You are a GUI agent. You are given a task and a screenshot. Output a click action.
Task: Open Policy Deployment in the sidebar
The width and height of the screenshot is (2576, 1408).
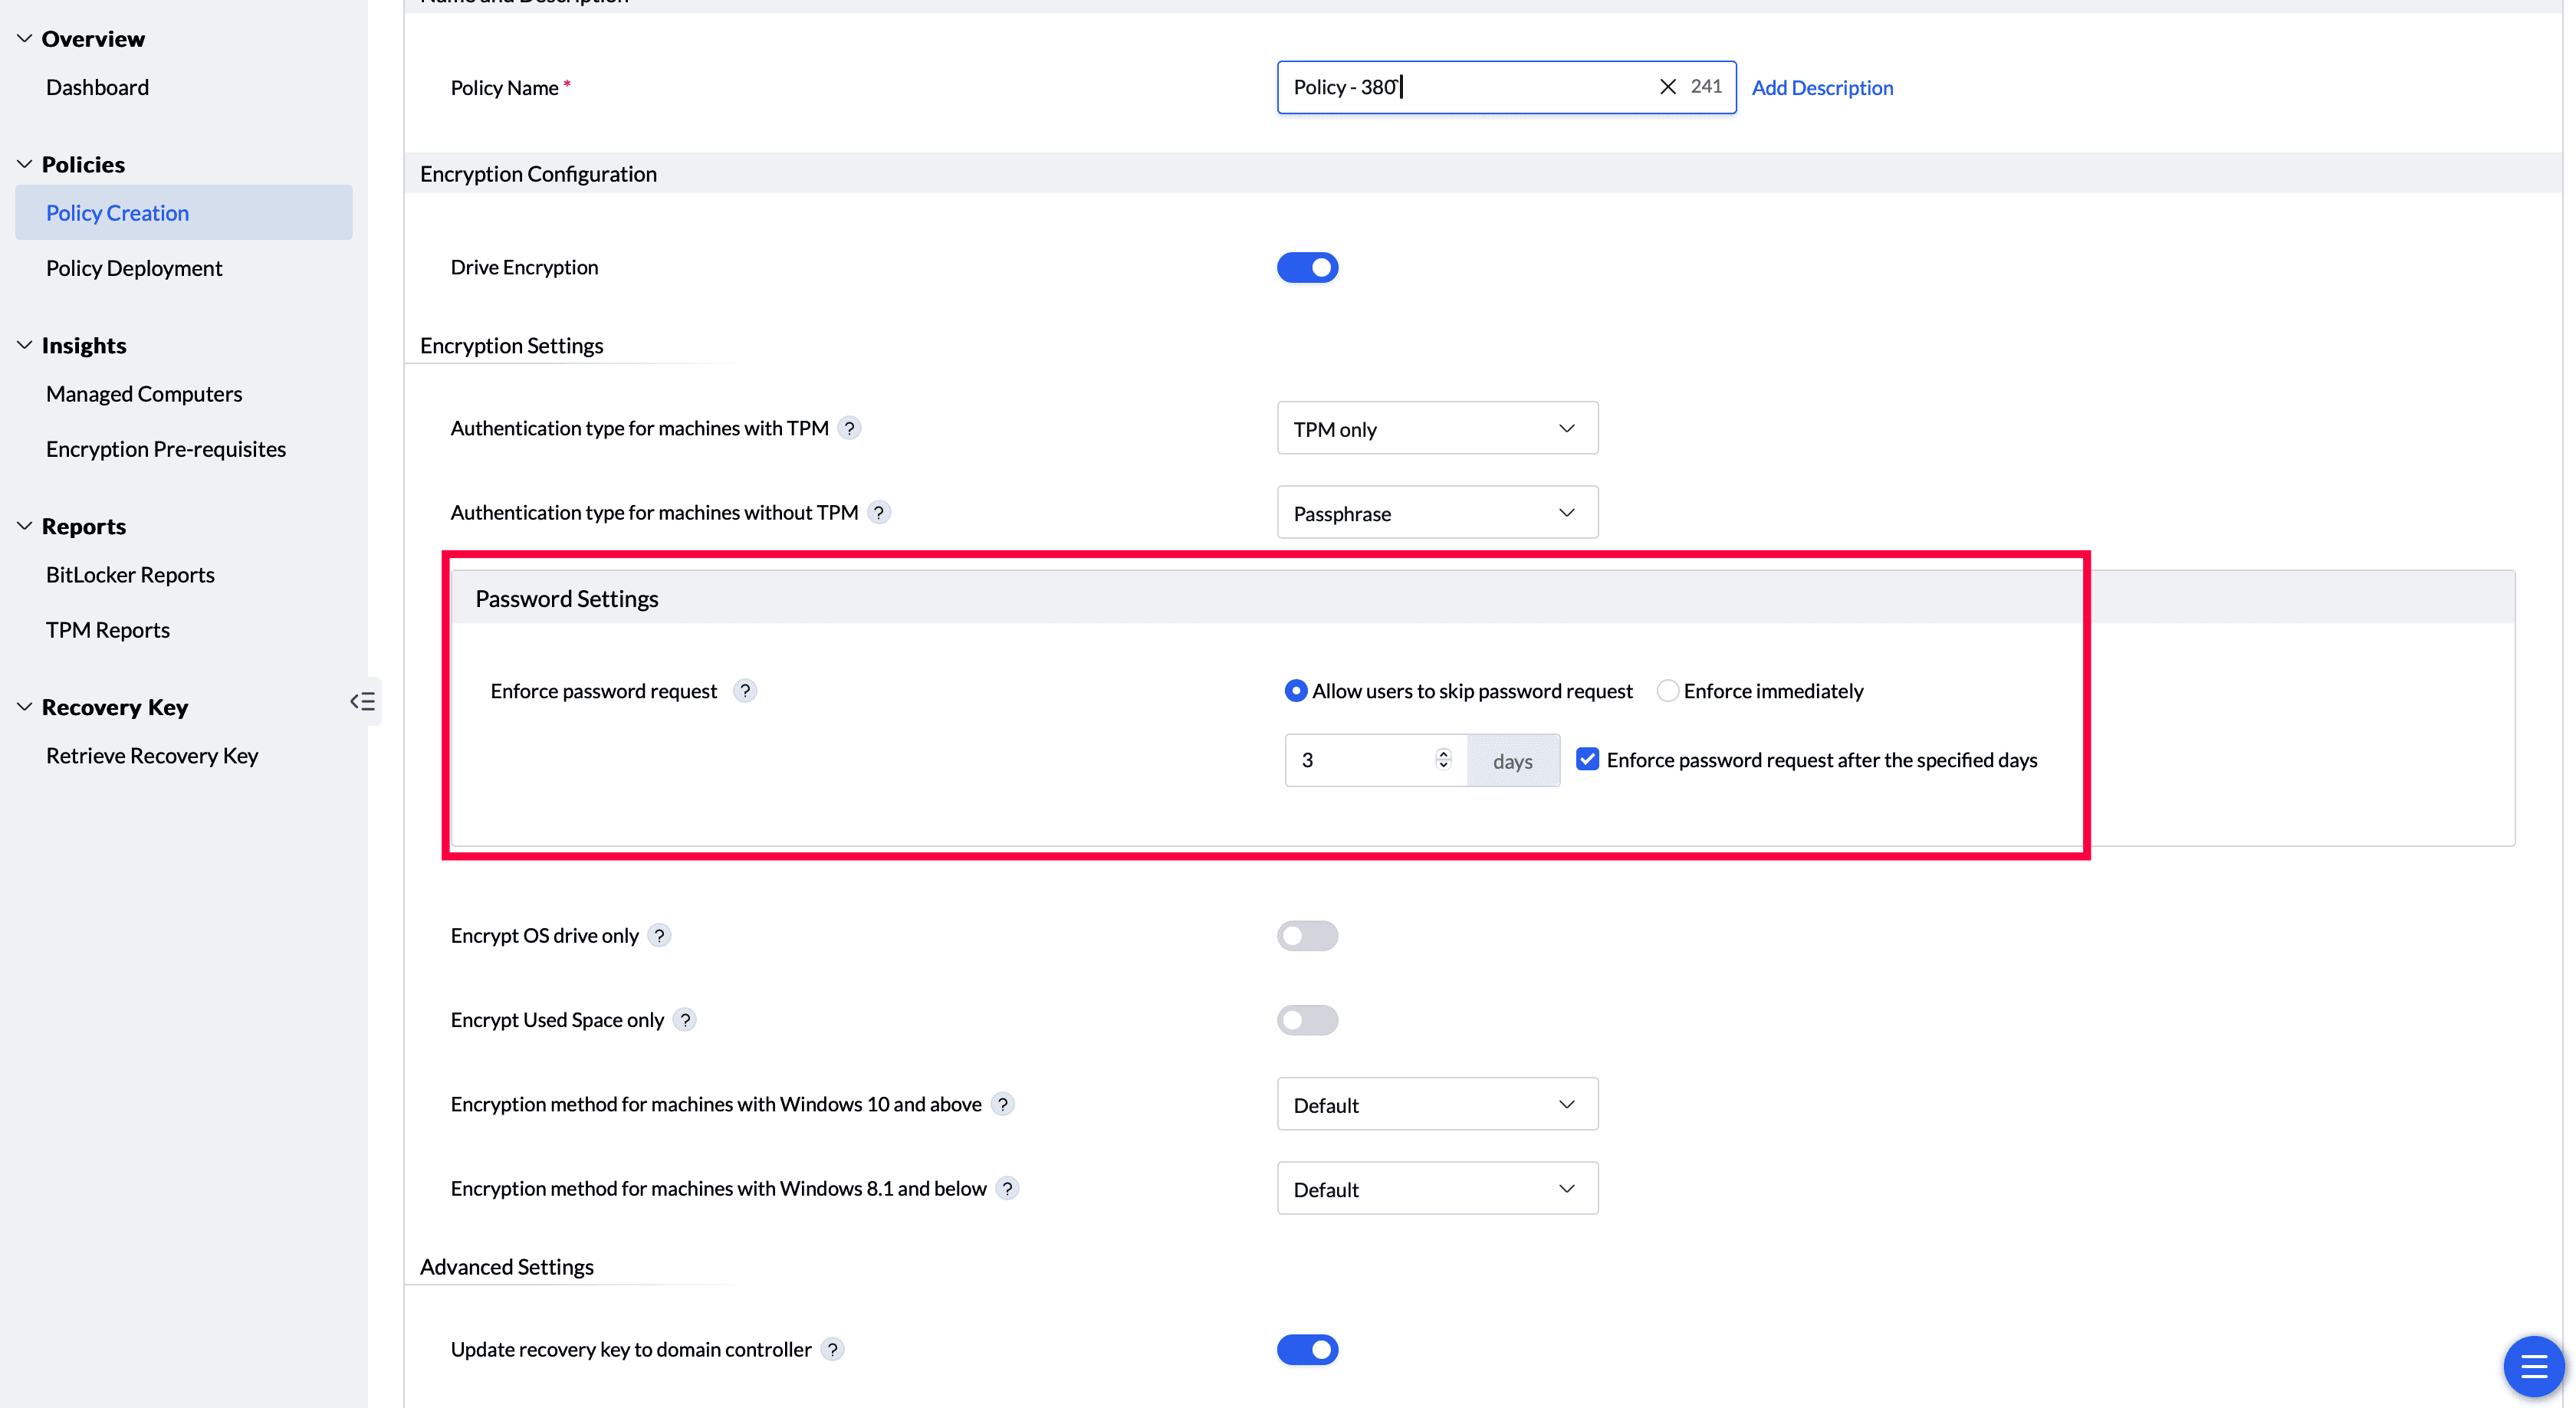[x=134, y=268]
